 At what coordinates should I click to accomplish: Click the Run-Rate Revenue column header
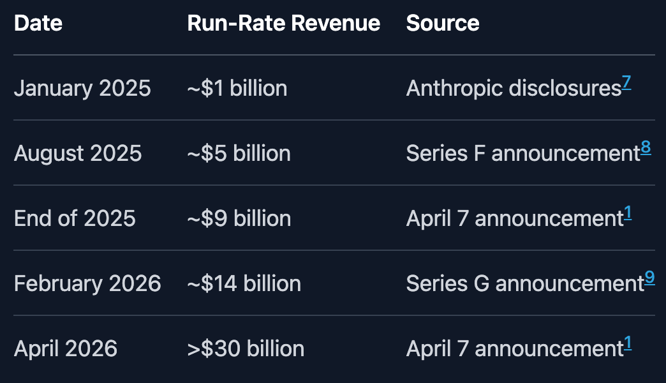[283, 23]
